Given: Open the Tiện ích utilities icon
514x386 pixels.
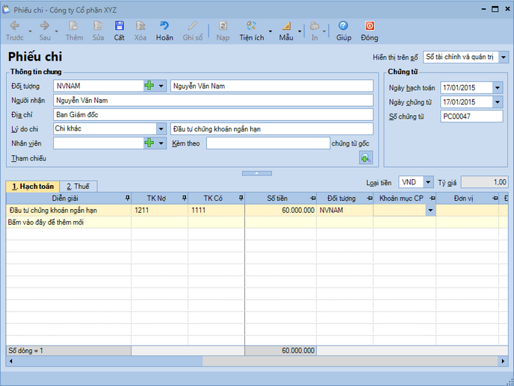Looking at the screenshot, I should pyautogui.click(x=252, y=26).
